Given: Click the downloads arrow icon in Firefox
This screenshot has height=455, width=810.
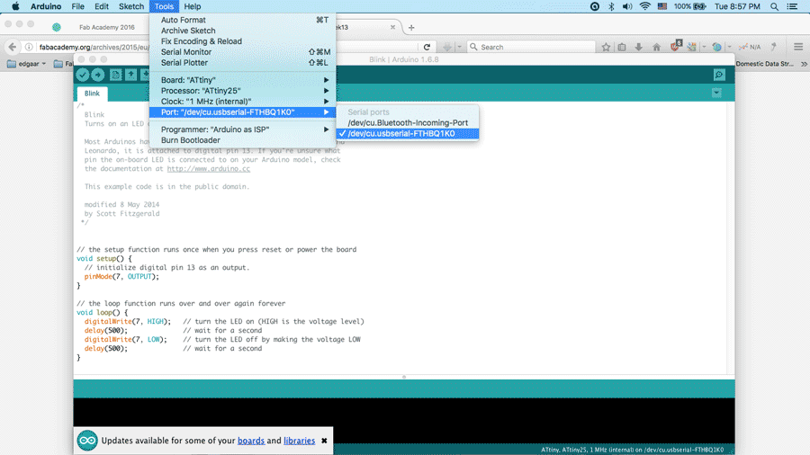Looking at the screenshot, I should coord(639,47).
